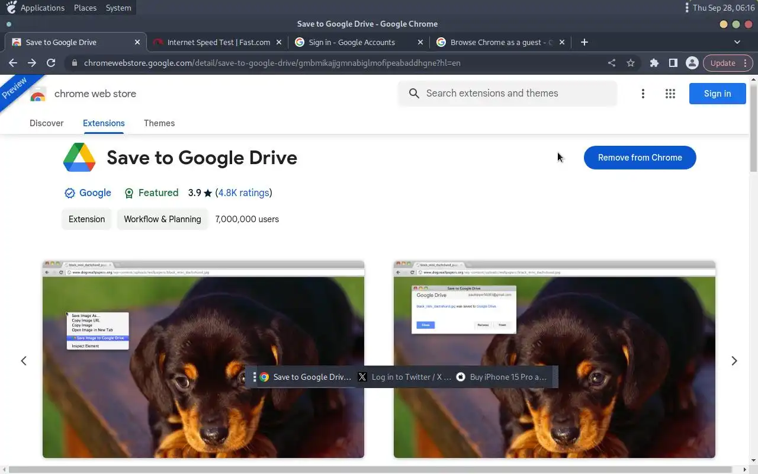The height and width of the screenshot is (474, 758).
Task: Close the Internet Speed Test tab
Action: coord(279,42)
